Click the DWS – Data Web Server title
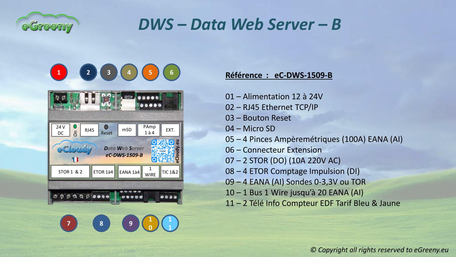This screenshot has width=456, height=257. click(x=240, y=24)
